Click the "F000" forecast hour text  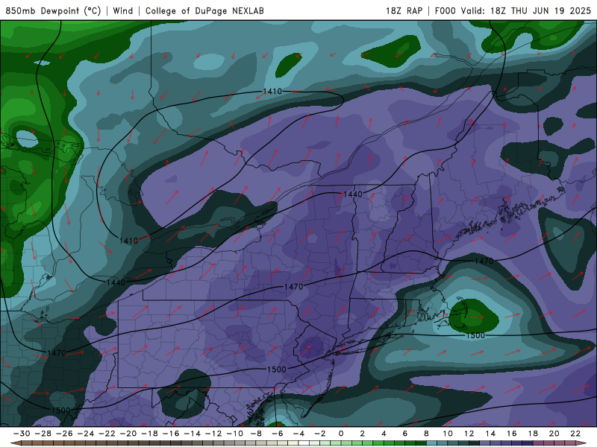445,10
